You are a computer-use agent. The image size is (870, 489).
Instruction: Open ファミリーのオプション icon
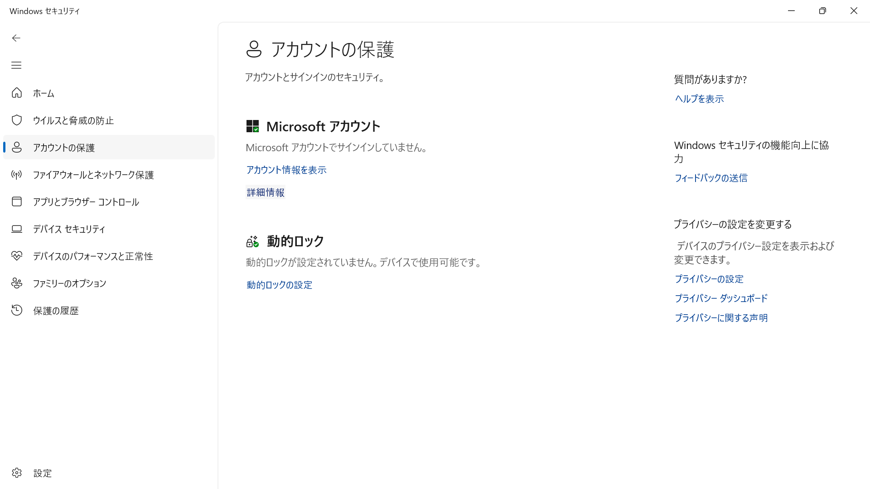[x=17, y=283]
